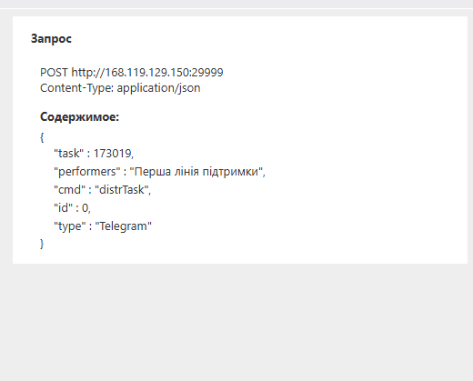Click the value Перша лінія підтримки

pyautogui.click(x=196, y=172)
